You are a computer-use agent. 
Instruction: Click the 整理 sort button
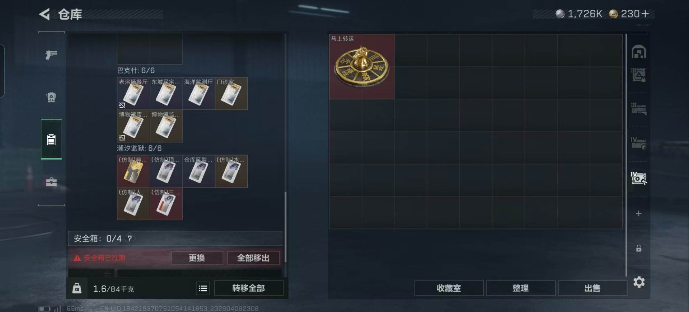pyautogui.click(x=521, y=288)
